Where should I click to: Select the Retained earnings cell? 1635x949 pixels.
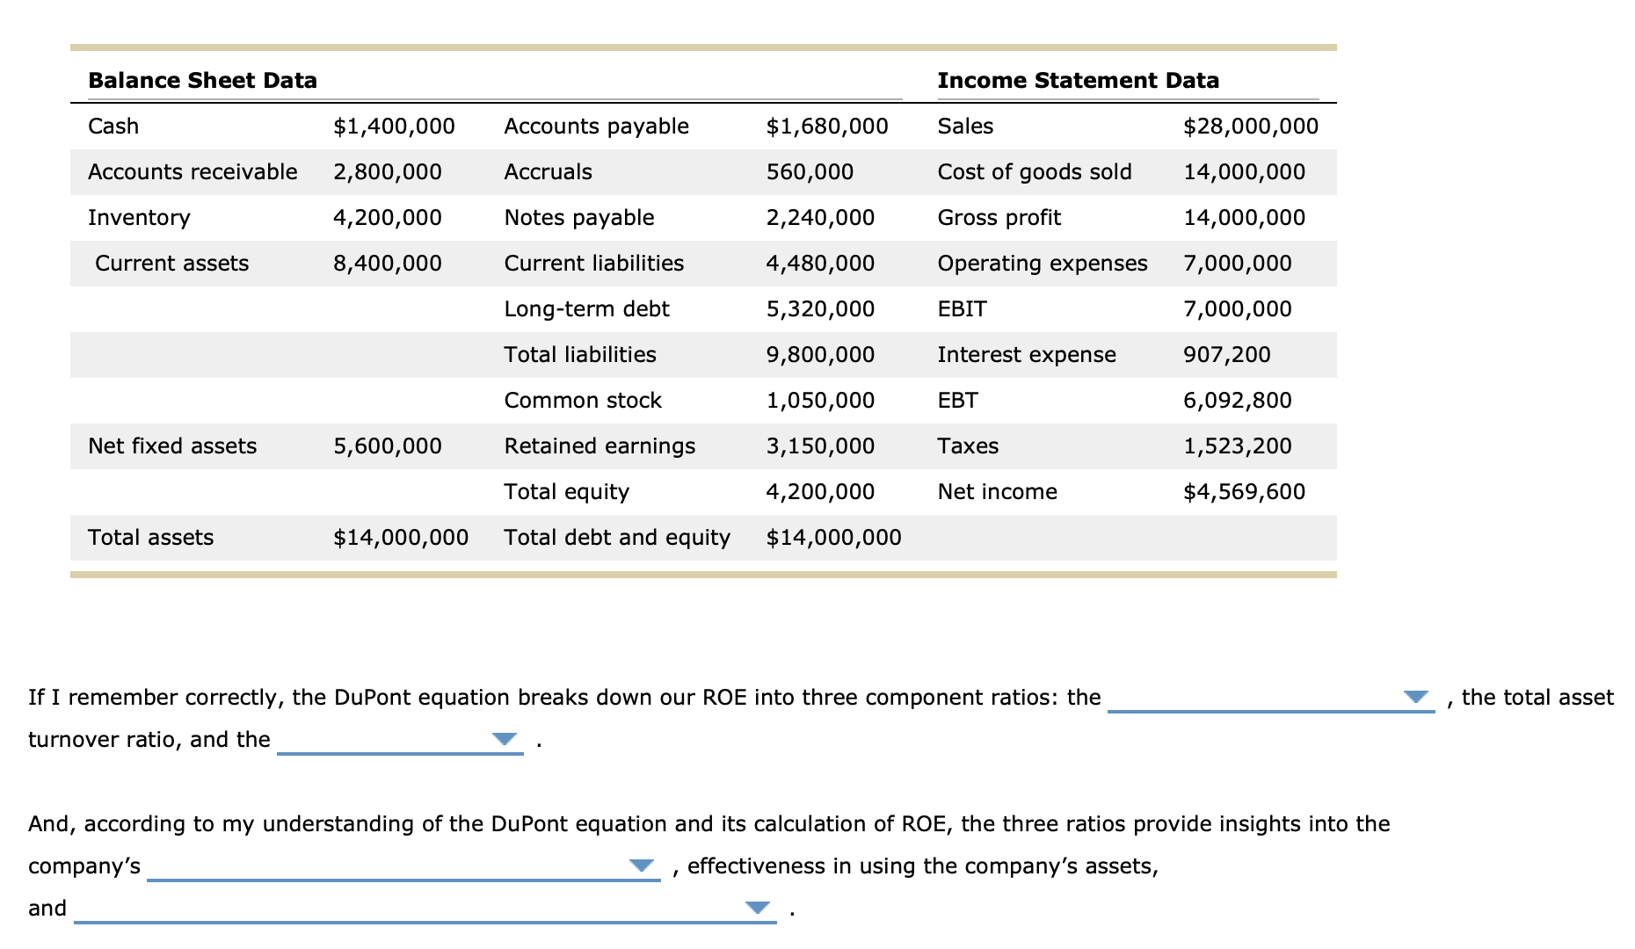pos(599,446)
